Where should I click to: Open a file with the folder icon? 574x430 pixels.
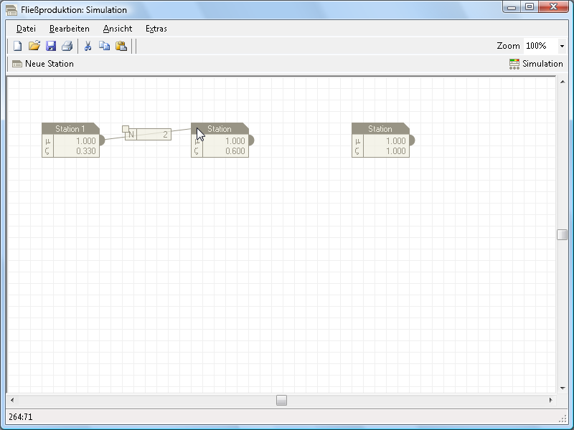[34, 46]
